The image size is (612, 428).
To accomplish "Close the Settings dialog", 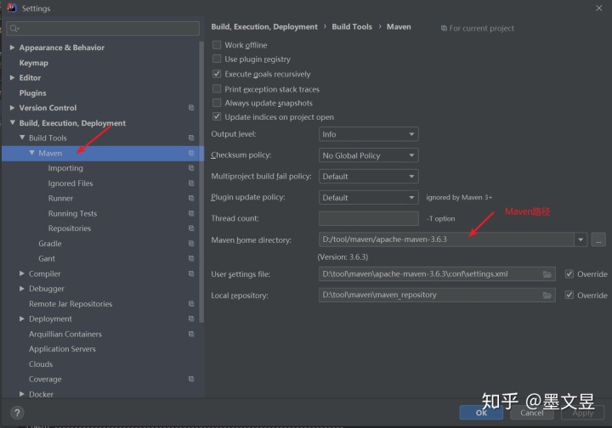I will [598, 8].
